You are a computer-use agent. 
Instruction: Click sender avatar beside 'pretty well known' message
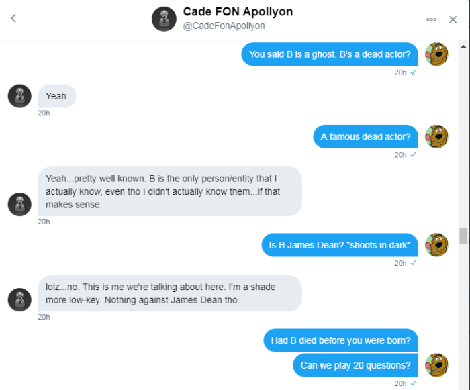(x=19, y=204)
